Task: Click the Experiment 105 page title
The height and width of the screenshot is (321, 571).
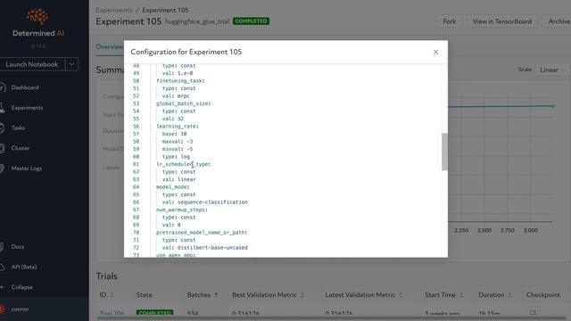Action: 128,21
